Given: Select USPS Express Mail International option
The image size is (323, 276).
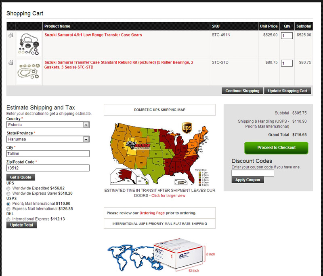Looking at the screenshot, I should [x=8, y=209].
